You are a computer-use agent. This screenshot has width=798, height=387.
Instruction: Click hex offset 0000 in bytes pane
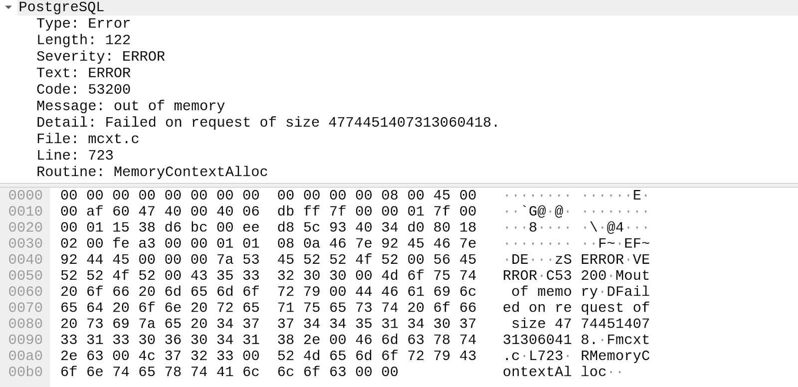(25, 195)
